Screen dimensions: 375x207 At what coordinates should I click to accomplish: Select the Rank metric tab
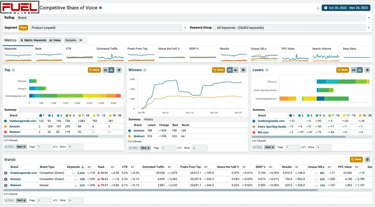(x=49, y=54)
